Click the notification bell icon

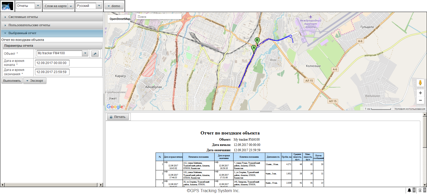coord(409,190)
